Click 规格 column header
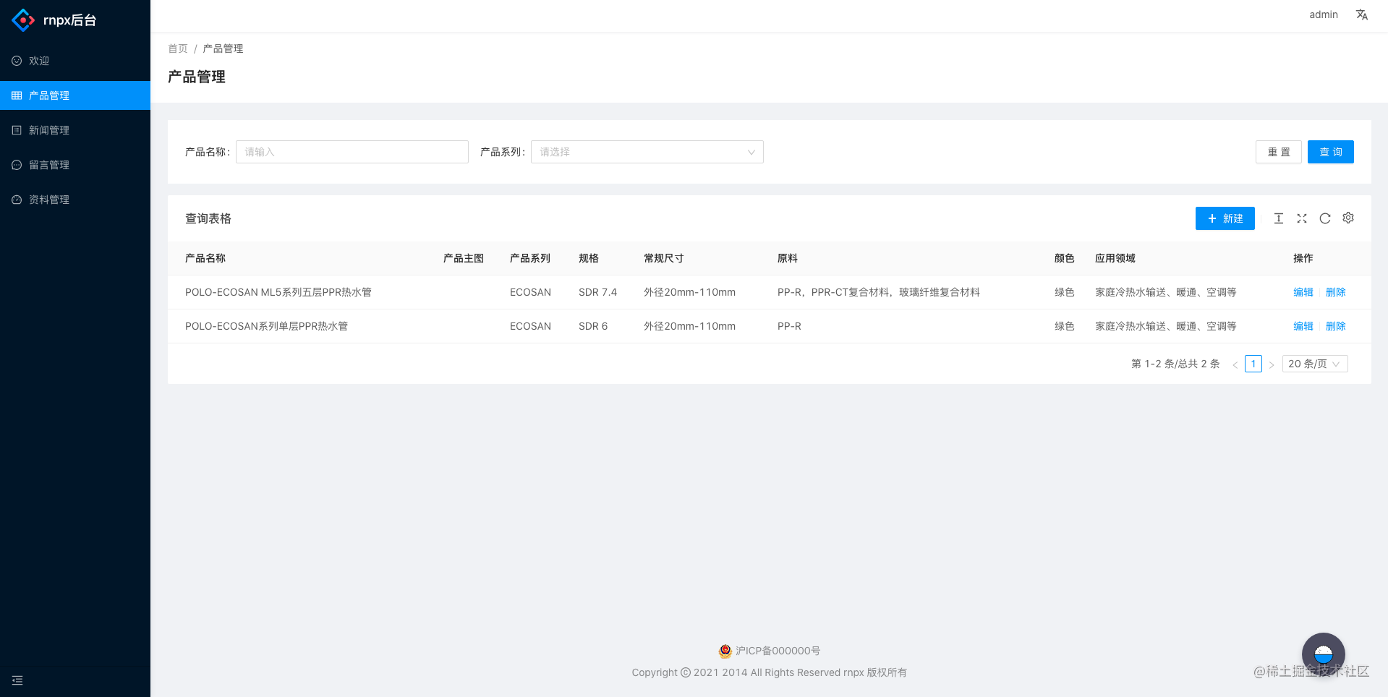This screenshot has height=697, width=1388. [589, 258]
